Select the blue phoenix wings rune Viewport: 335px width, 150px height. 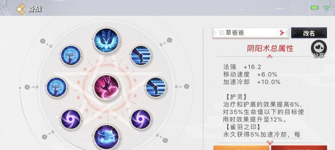pos(106,40)
